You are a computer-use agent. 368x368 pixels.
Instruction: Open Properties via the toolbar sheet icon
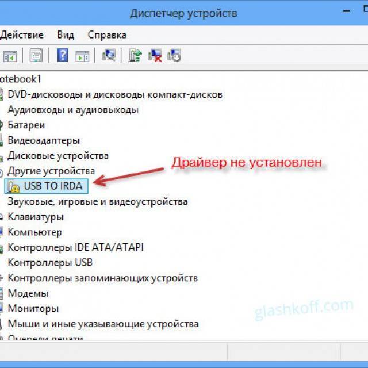click(36, 55)
